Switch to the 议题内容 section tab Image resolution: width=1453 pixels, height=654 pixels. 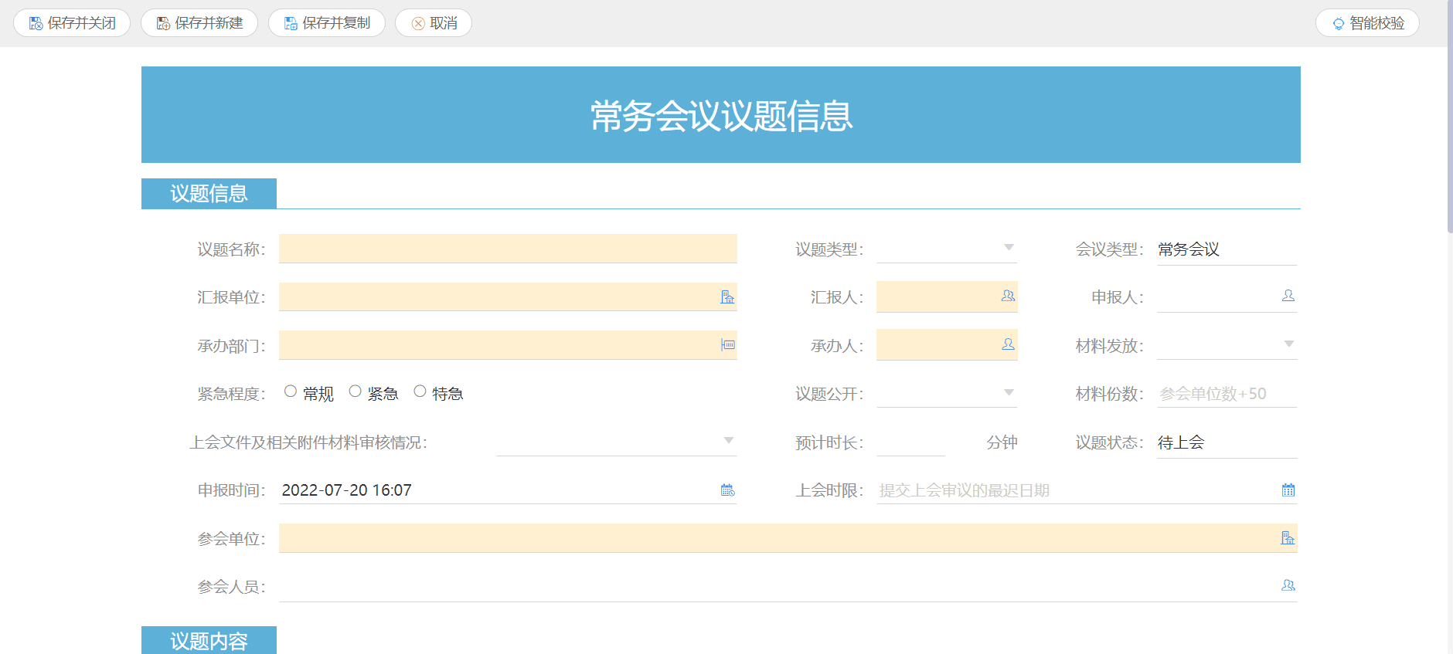click(x=209, y=640)
